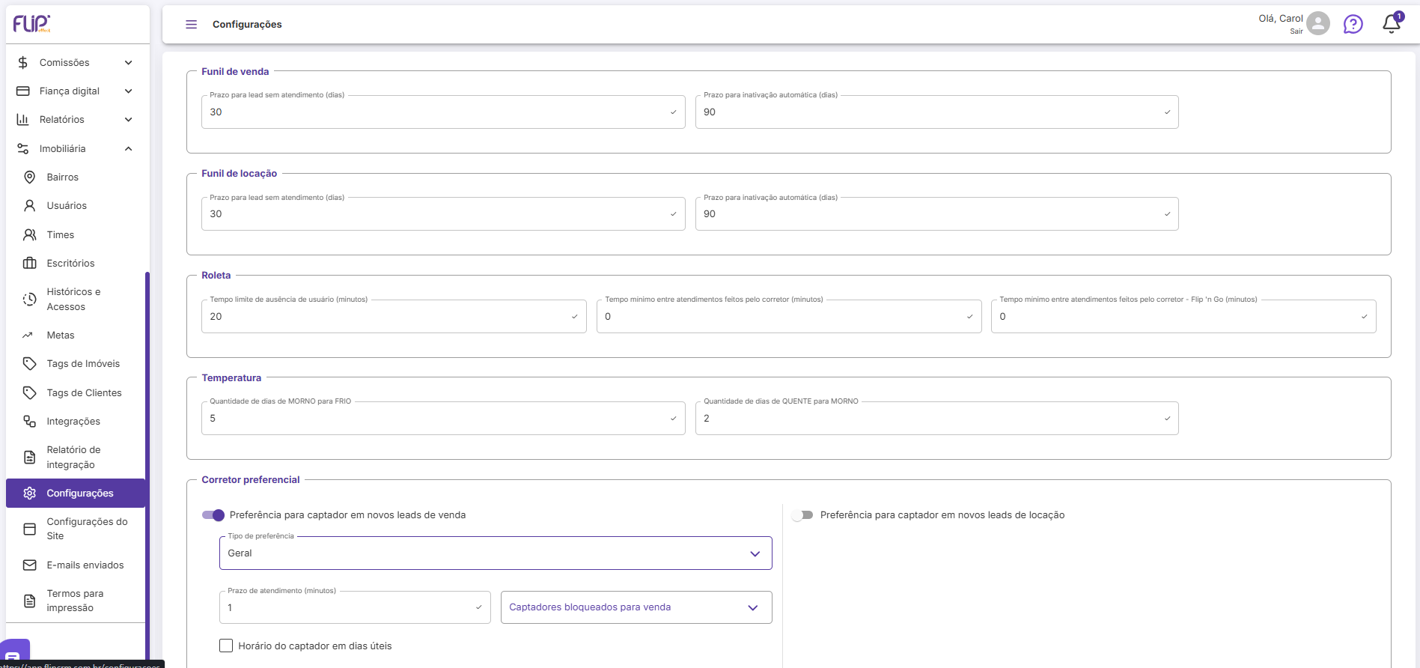Open the Integrações menu item

pyautogui.click(x=73, y=422)
